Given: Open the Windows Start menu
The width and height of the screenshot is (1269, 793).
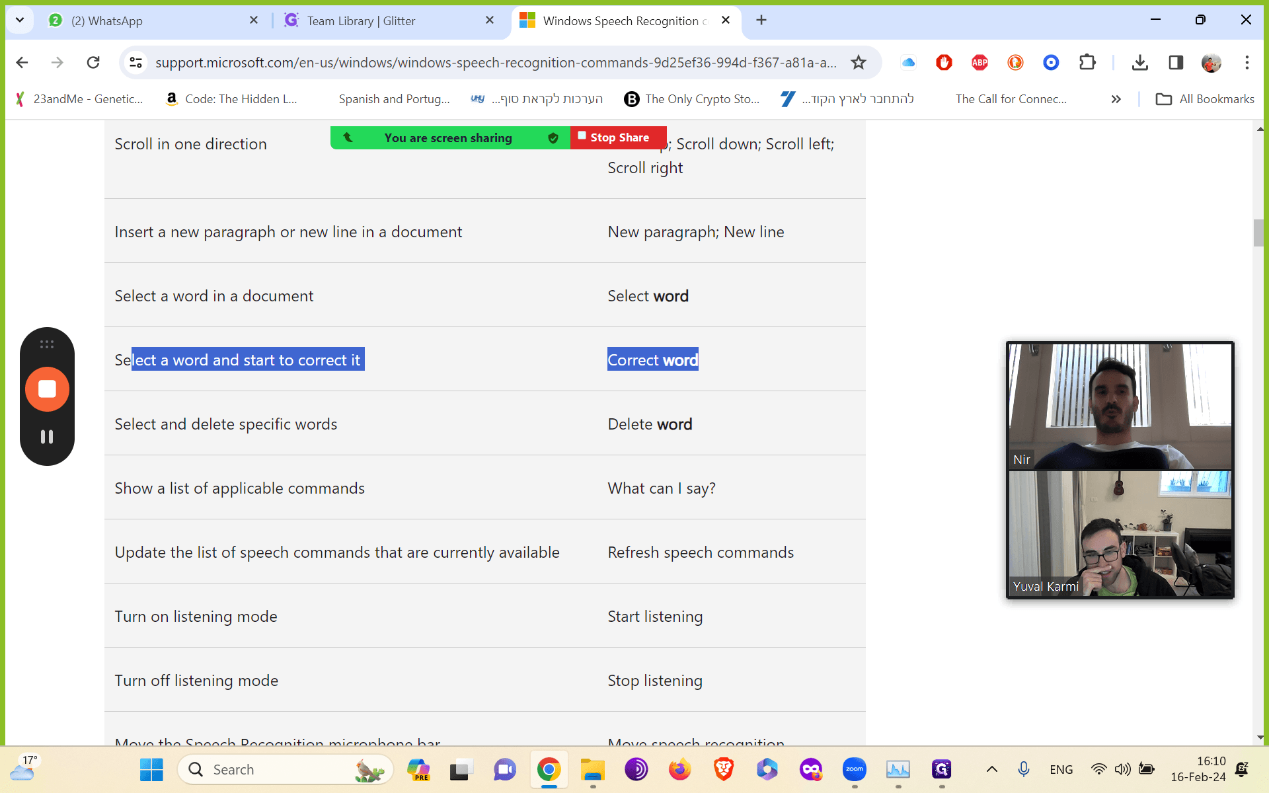Looking at the screenshot, I should click(151, 769).
